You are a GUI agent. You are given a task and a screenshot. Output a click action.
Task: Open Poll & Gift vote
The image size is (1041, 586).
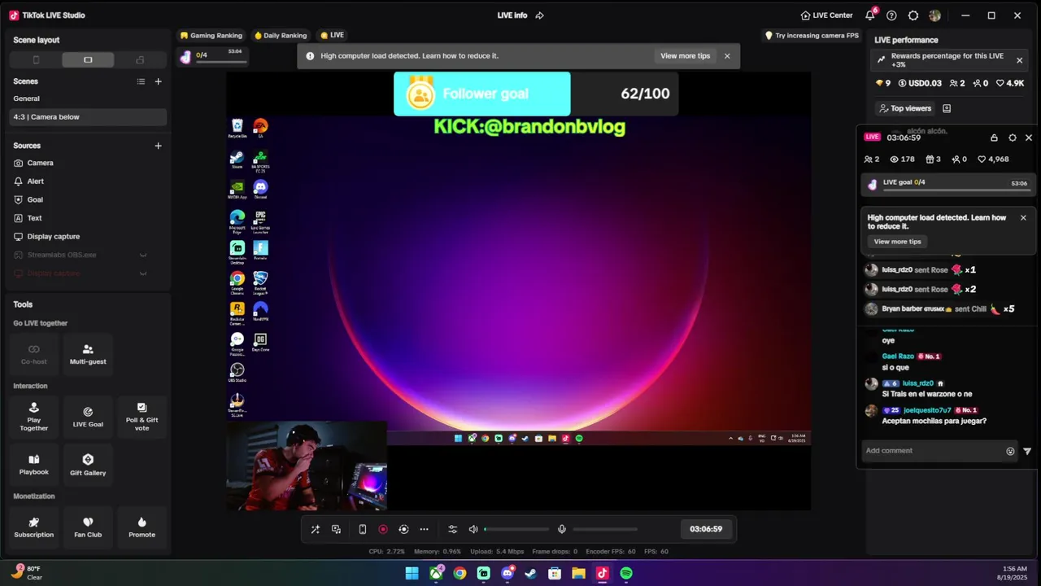tap(142, 416)
